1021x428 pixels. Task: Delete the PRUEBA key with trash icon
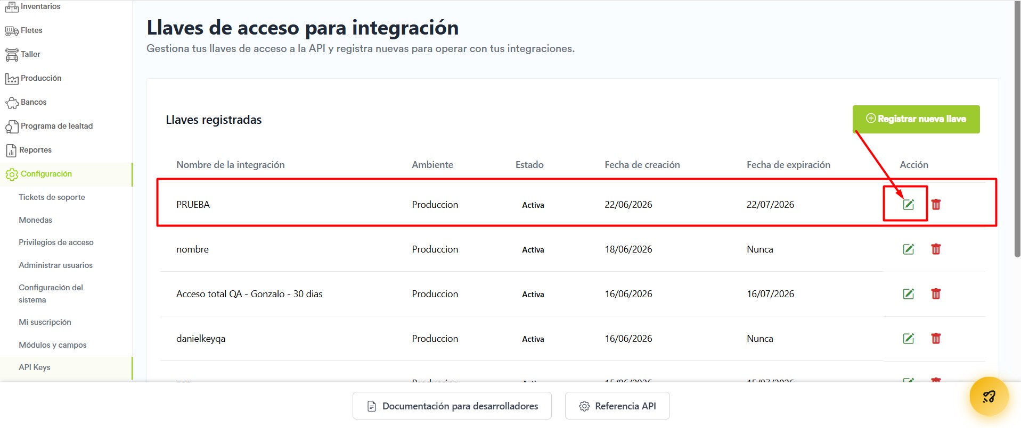[936, 204]
